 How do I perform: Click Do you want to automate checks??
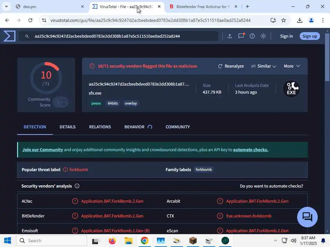pos(271,186)
